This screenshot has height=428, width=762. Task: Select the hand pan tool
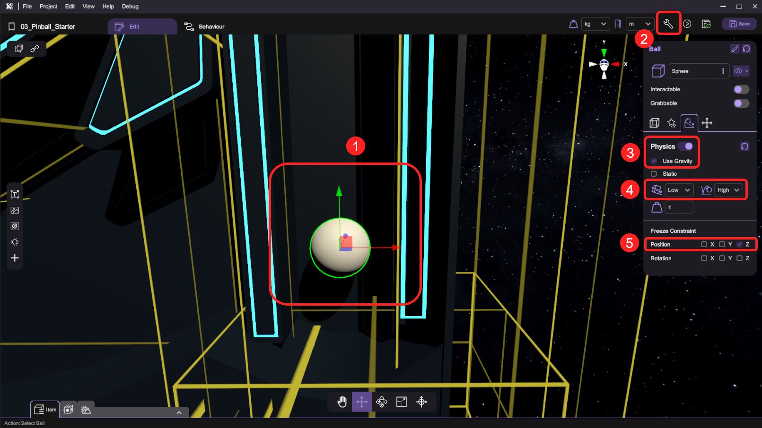(342, 402)
